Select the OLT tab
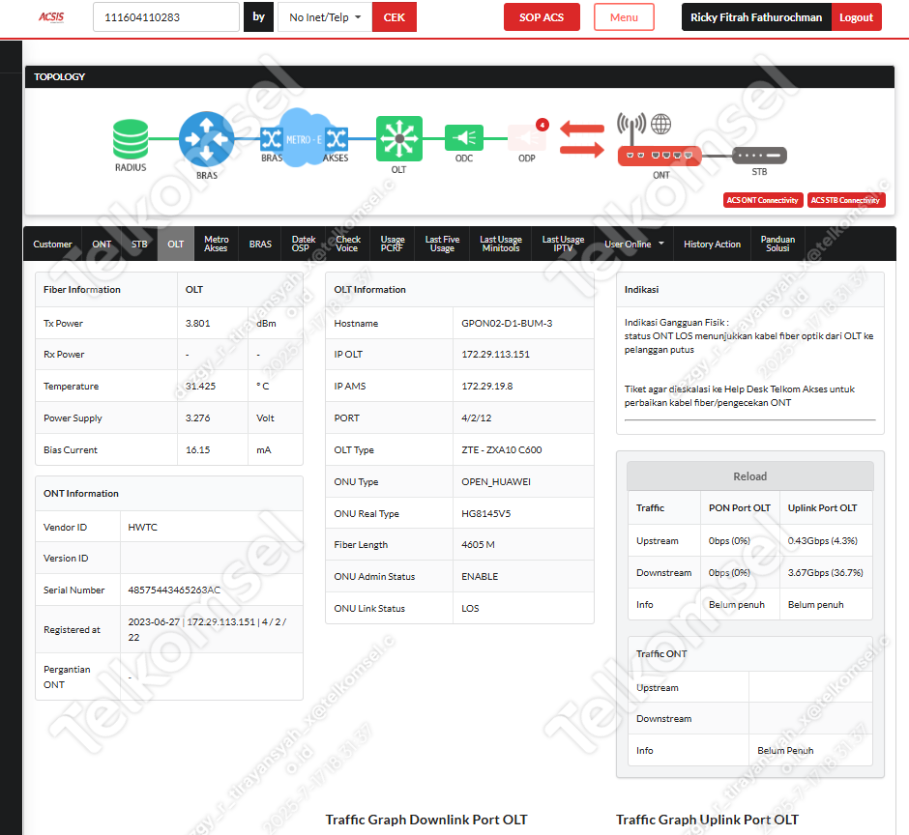Image resolution: width=909 pixels, height=835 pixels. [x=176, y=244]
